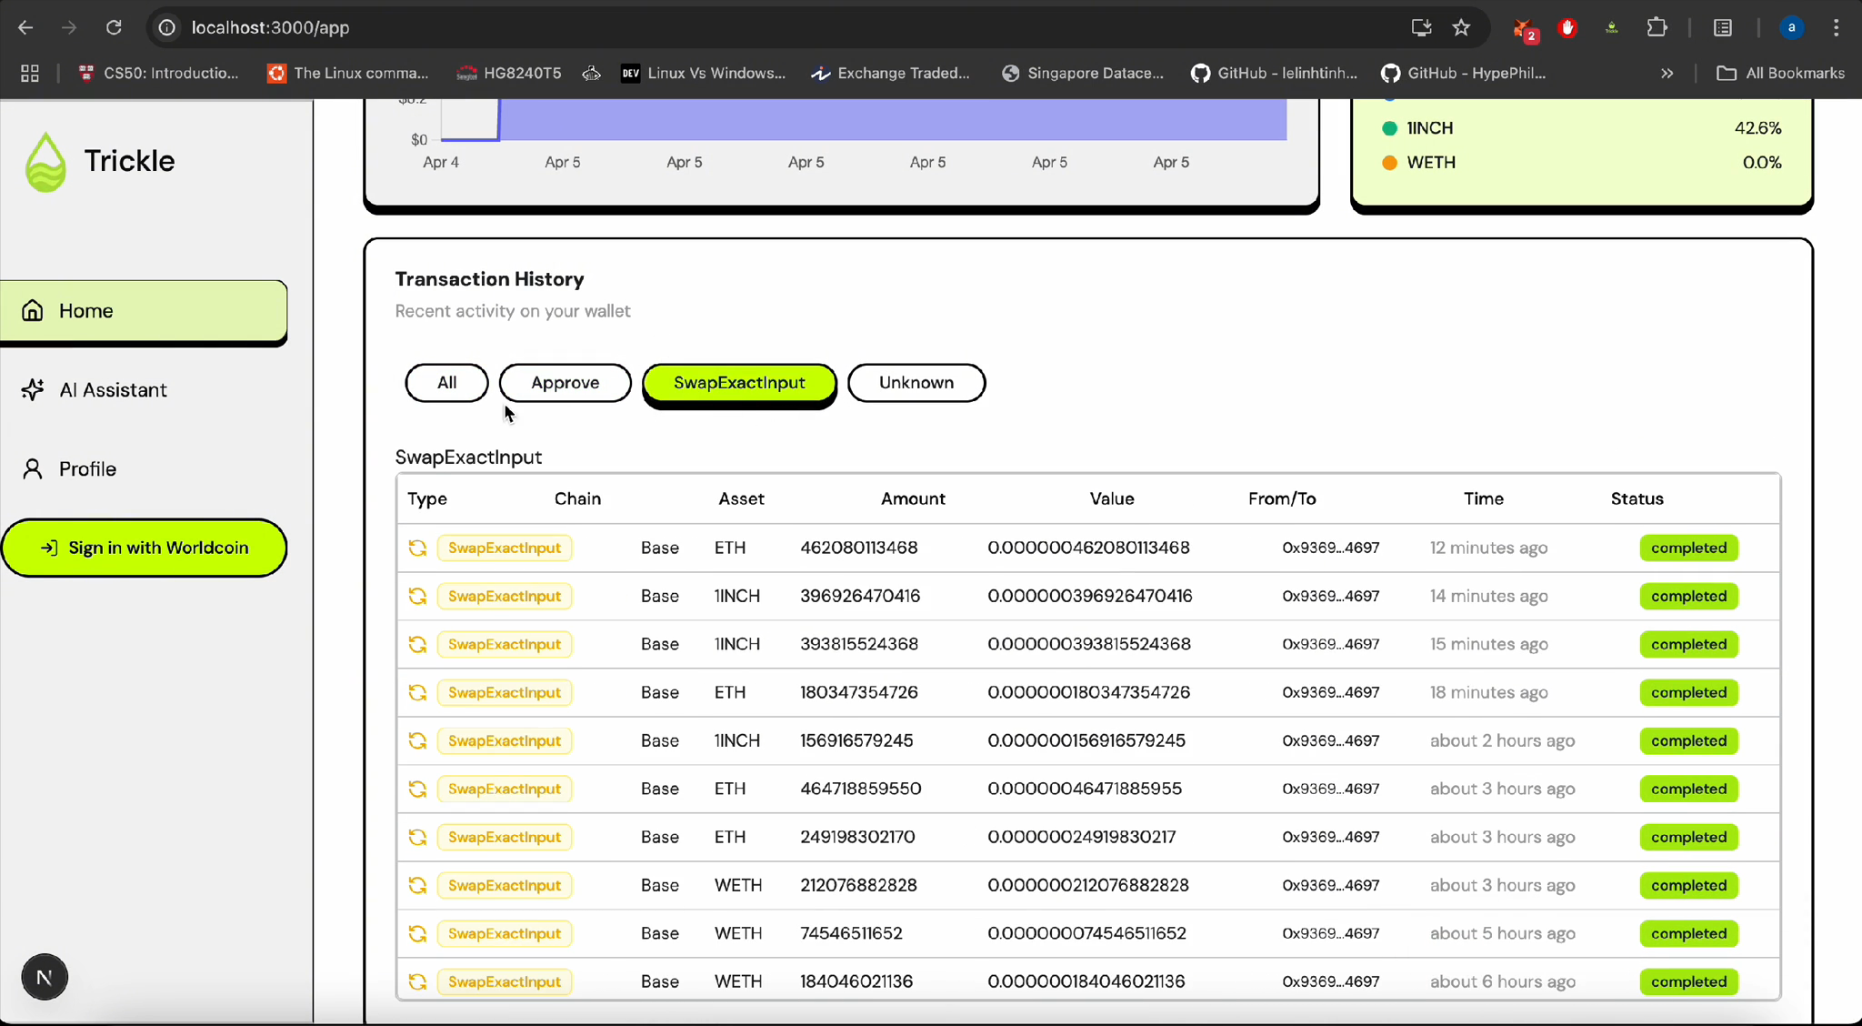This screenshot has height=1026, width=1862.
Task: Click swap icon in about 6 hours ago row
Action: point(417,981)
